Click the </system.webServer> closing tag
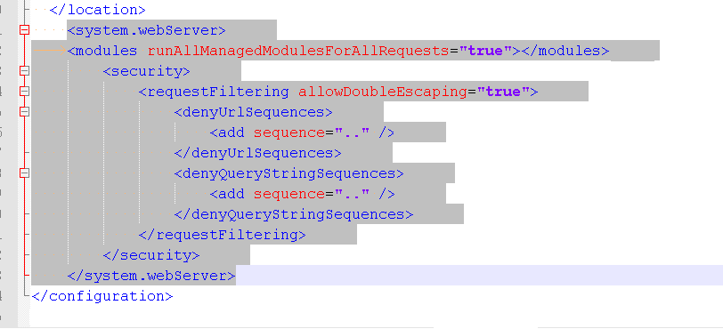 point(151,276)
